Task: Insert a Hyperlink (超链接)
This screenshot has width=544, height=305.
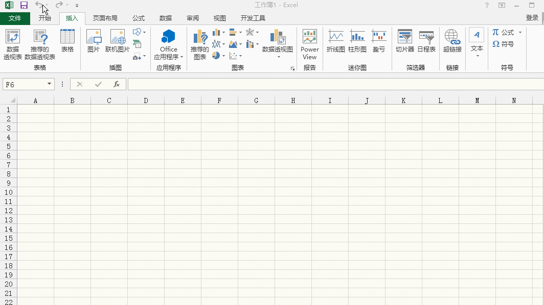Action: pyautogui.click(x=452, y=41)
